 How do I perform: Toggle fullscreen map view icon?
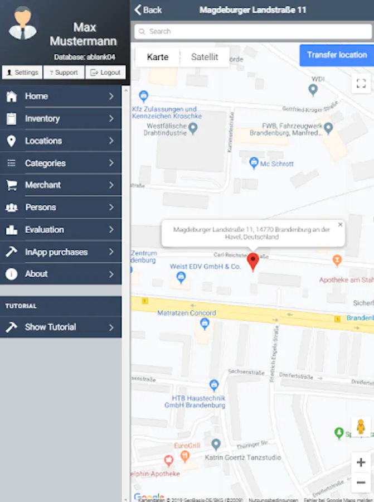pyautogui.click(x=361, y=84)
